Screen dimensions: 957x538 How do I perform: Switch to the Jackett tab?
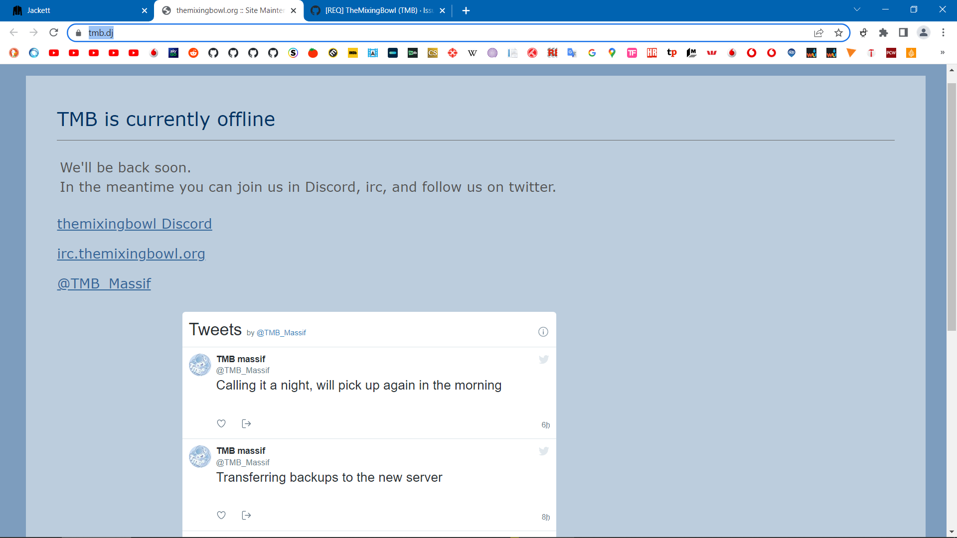75,10
